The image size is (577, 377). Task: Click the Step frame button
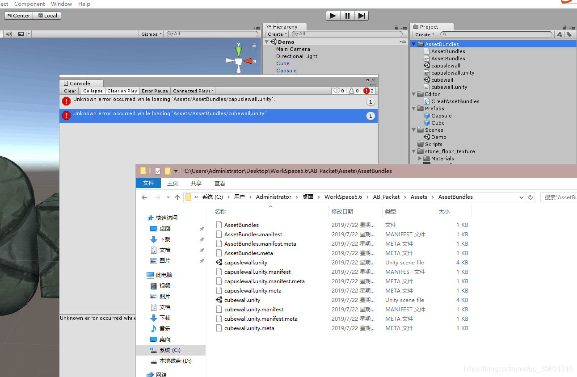[x=362, y=16]
